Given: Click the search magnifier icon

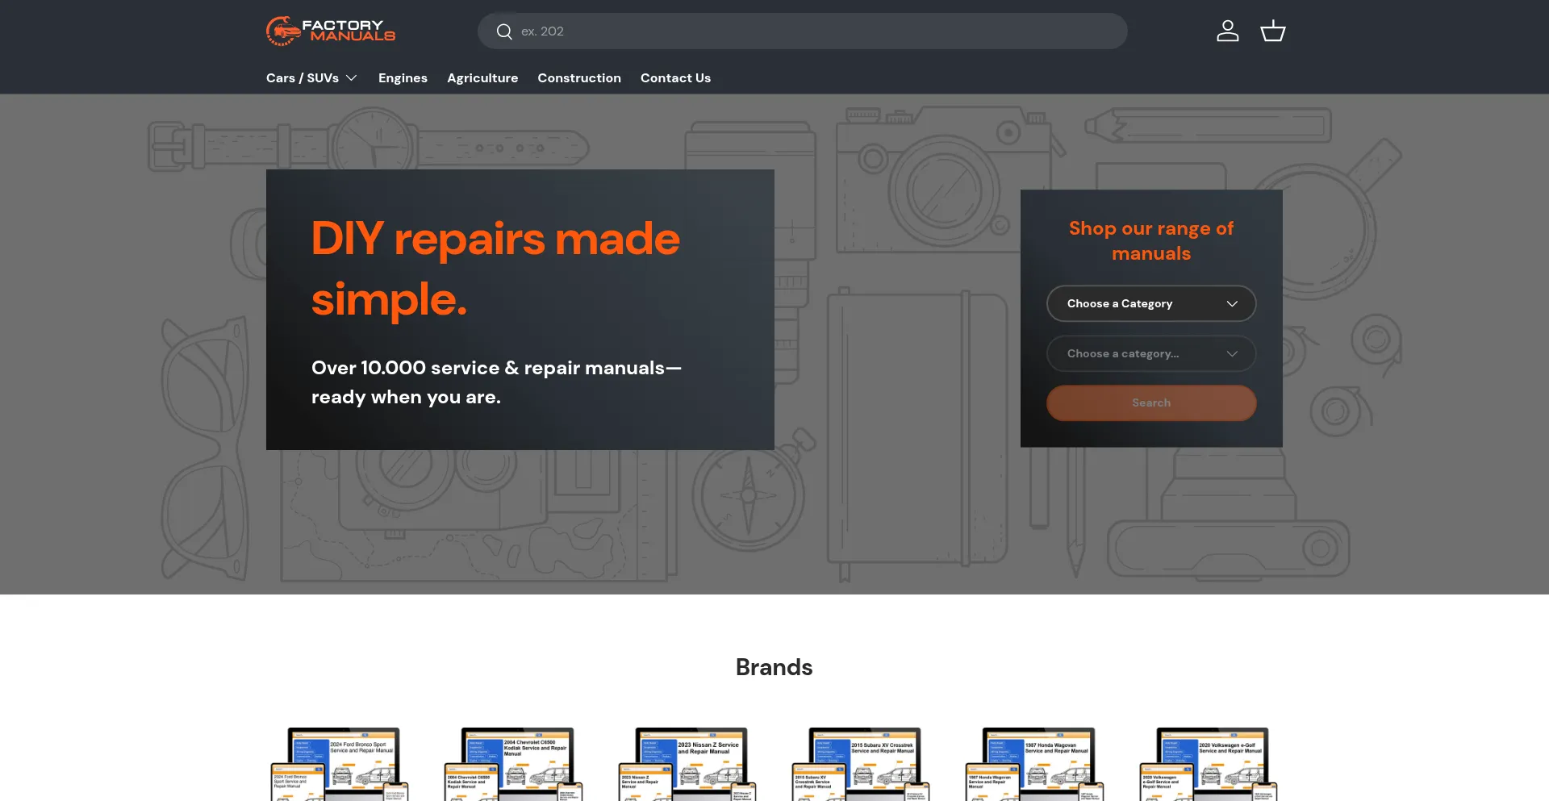Looking at the screenshot, I should coord(504,31).
